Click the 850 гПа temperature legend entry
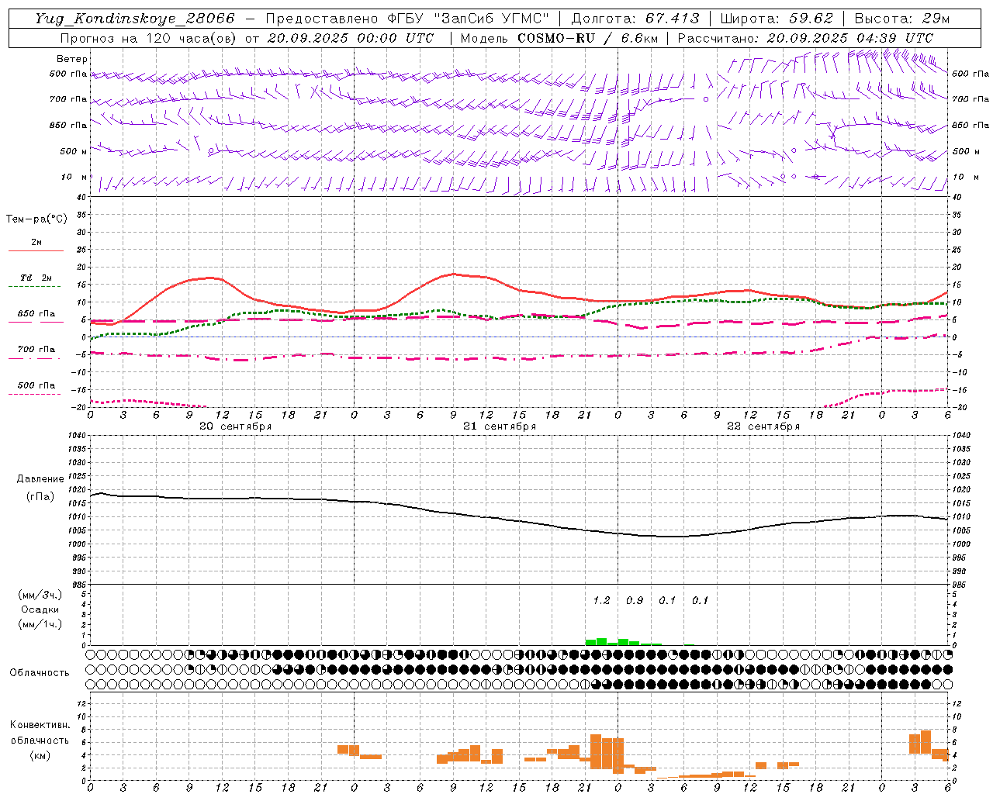Screen dimensions: 993x794 36,314
